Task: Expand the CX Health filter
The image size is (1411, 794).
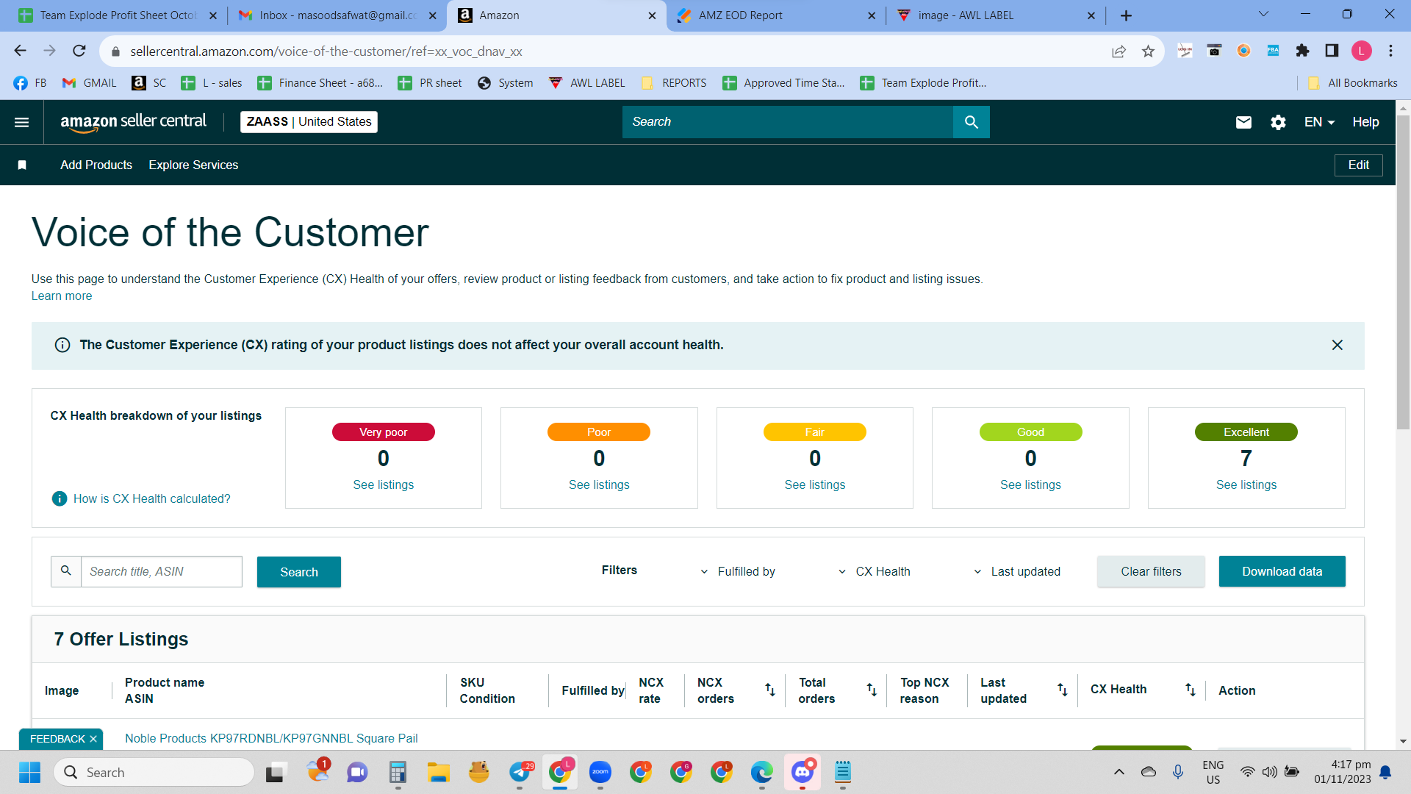Action: [875, 571]
